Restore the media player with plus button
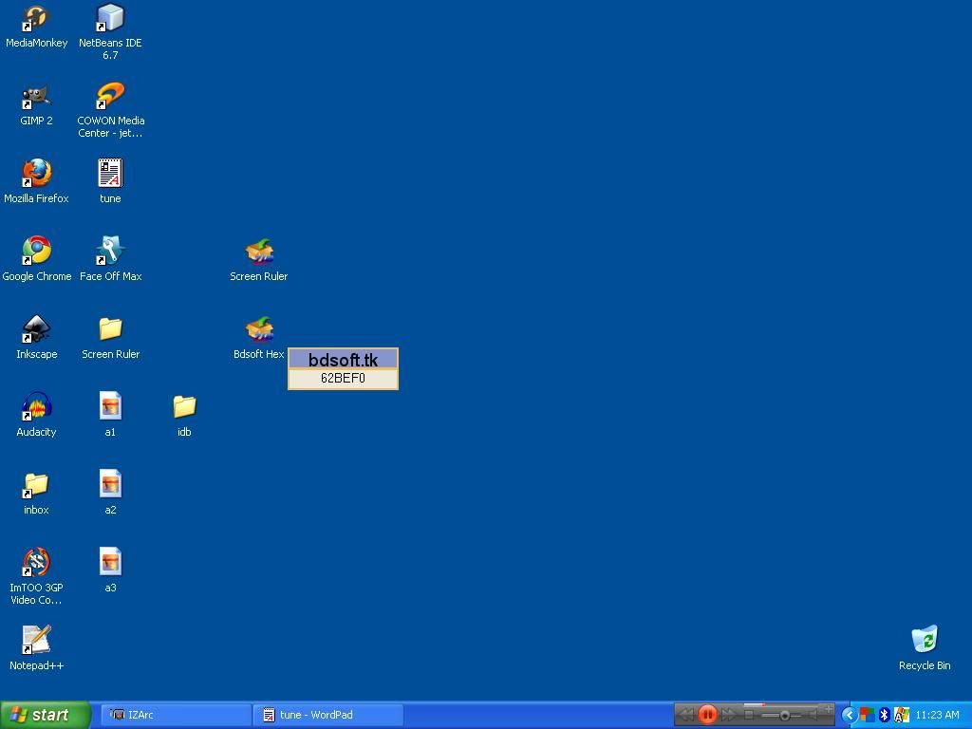This screenshot has height=729, width=972. point(829,708)
